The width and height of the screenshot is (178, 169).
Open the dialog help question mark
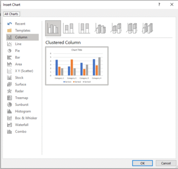click(x=159, y=4)
